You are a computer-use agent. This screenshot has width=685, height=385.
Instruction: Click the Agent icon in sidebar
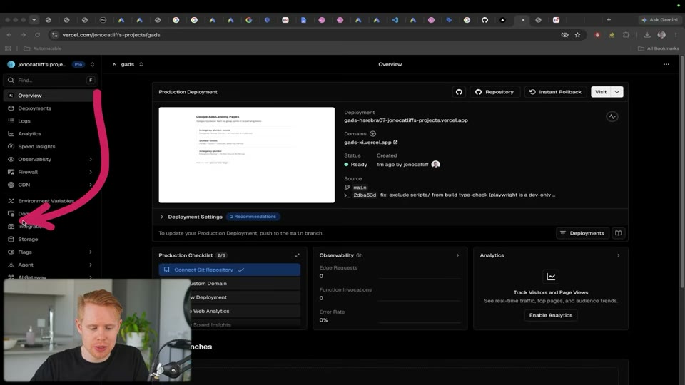pyautogui.click(x=11, y=265)
